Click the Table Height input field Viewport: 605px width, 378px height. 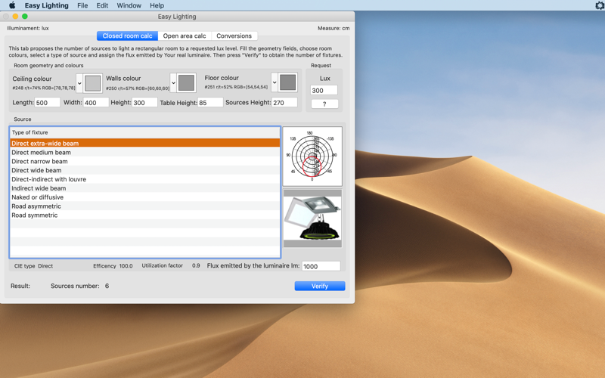(210, 103)
